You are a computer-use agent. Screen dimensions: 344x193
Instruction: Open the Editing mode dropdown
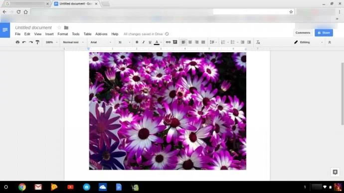[x=309, y=42]
